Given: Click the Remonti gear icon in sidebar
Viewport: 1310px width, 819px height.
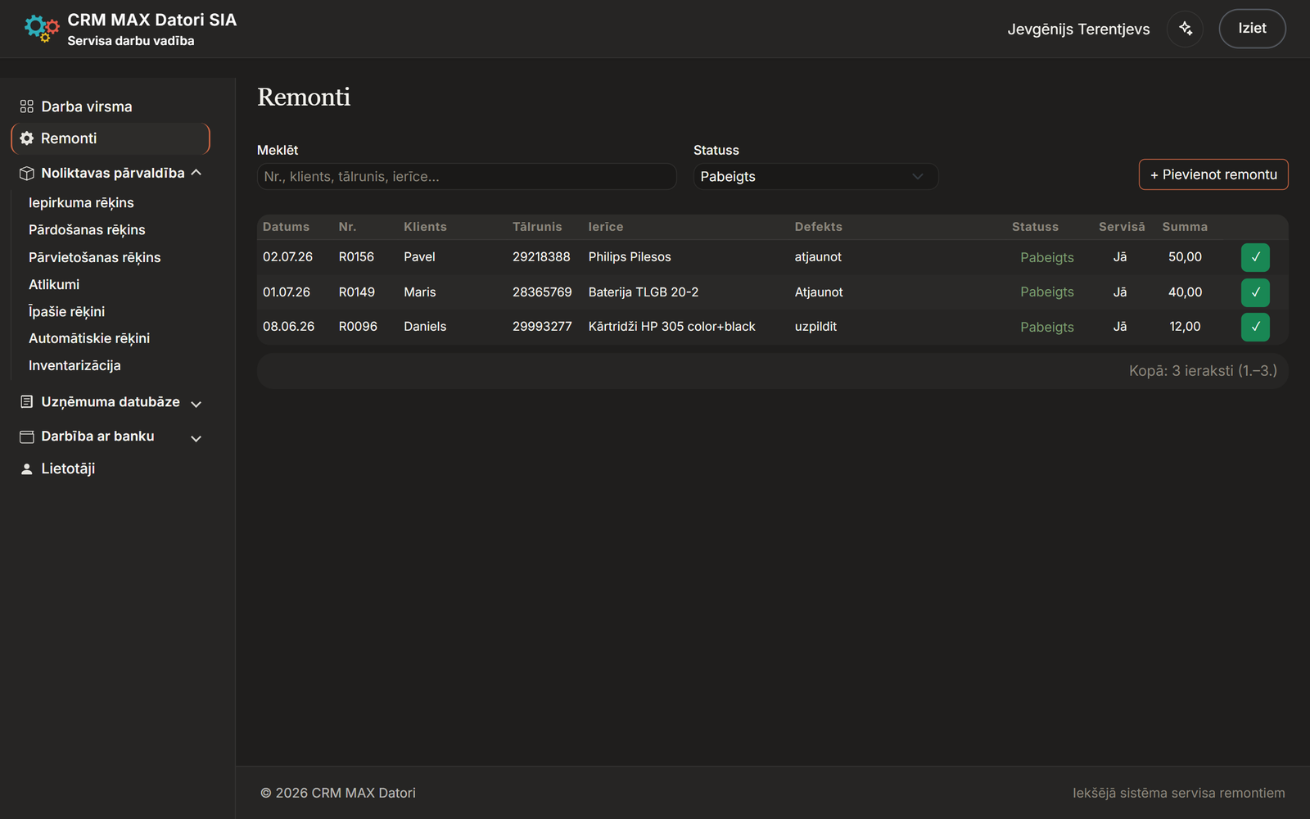Looking at the screenshot, I should point(27,138).
